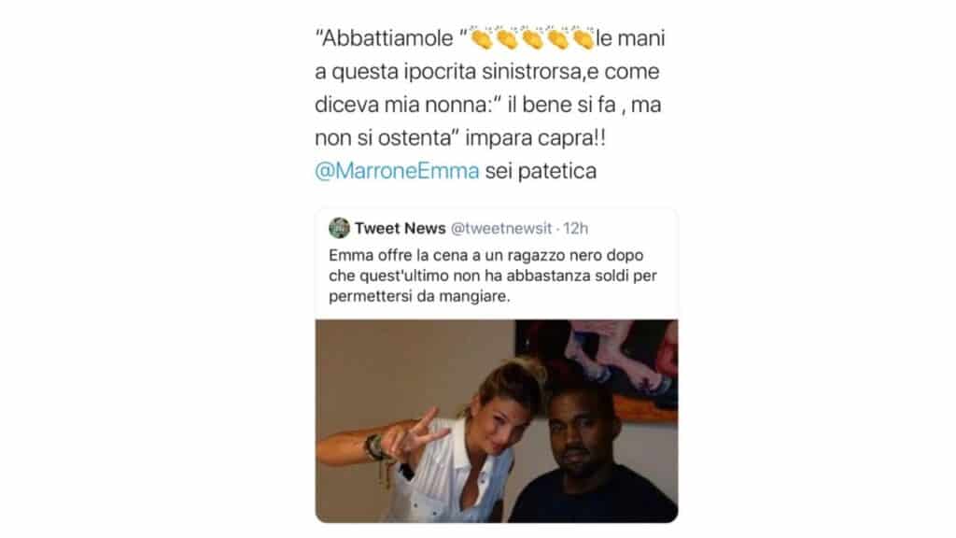This screenshot has width=956, height=538.
Task: Click the words "impara capra!!"
Action: click(x=535, y=138)
